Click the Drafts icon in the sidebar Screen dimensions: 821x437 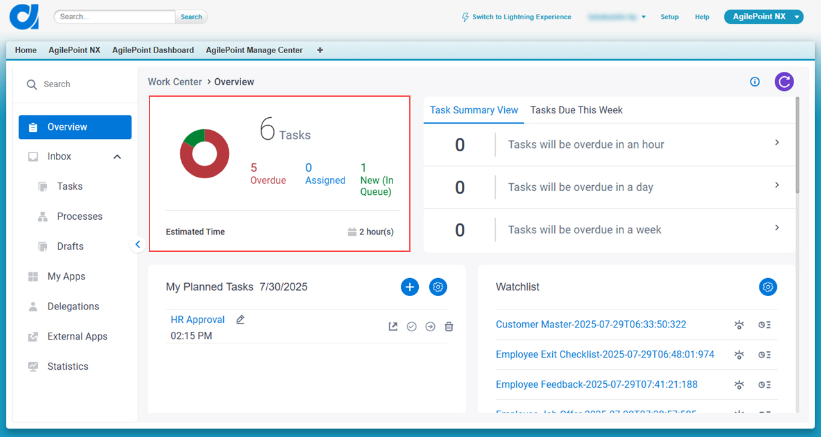[x=43, y=247]
